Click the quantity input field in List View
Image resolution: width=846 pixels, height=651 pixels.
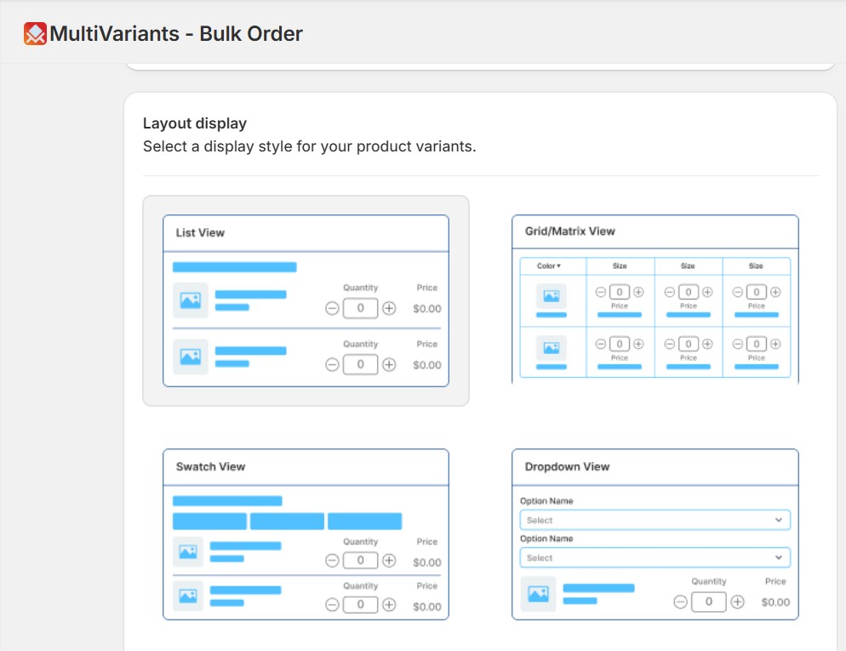point(360,308)
